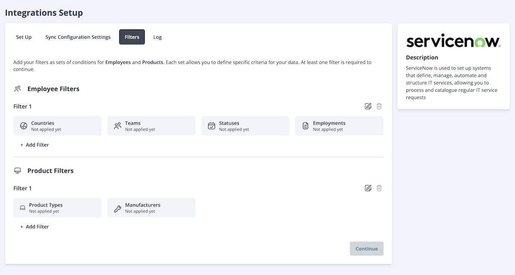The image size is (515, 275).
Task: Click the monitor icon next to Product Filters
Action: [x=17, y=170]
